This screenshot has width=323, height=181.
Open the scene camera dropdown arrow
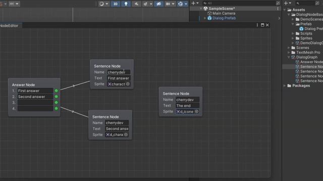coord(173,4)
